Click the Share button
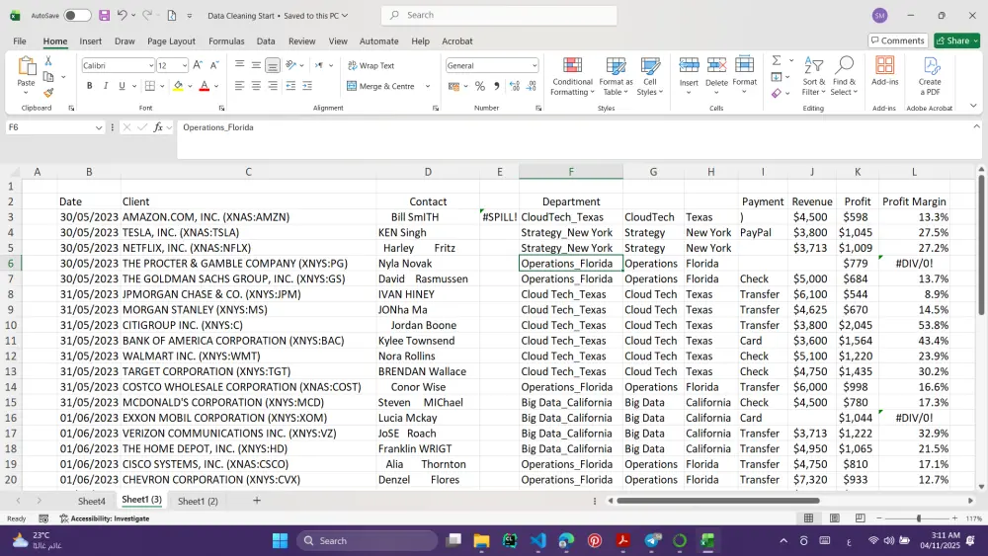 point(956,40)
